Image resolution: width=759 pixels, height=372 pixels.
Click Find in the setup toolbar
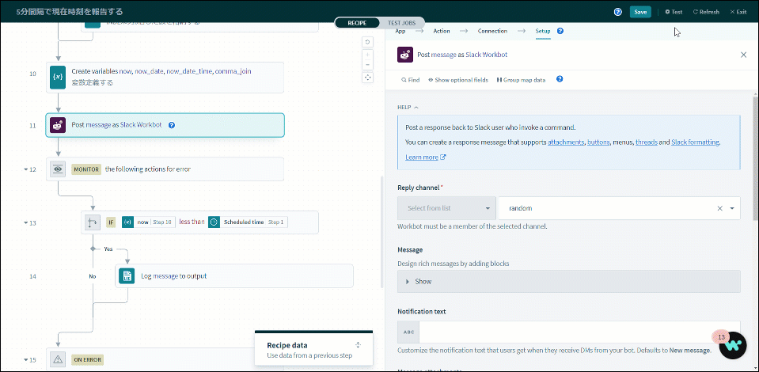pyautogui.click(x=411, y=80)
